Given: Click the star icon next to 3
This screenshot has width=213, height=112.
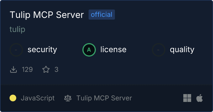Looking at the screenshot, I should click(46, 69).
